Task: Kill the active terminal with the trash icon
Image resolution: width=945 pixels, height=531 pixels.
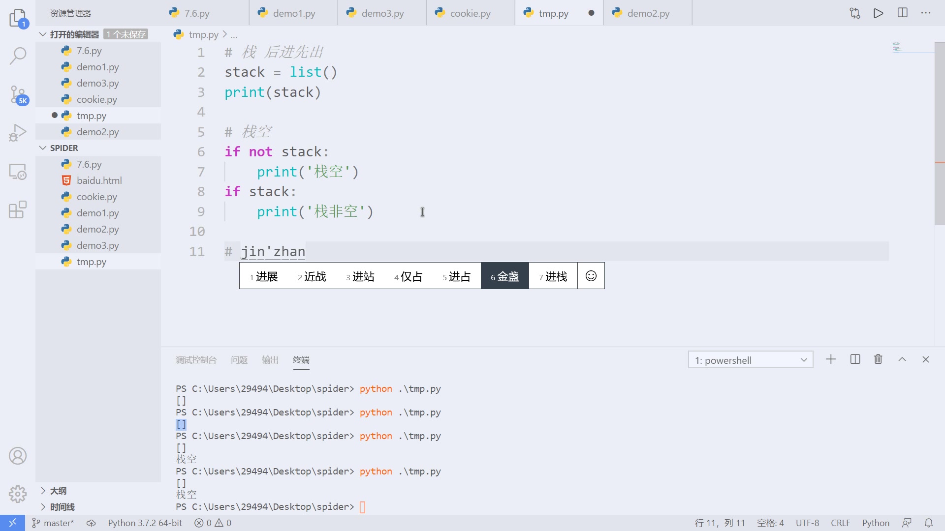Action: pos(878,359)
